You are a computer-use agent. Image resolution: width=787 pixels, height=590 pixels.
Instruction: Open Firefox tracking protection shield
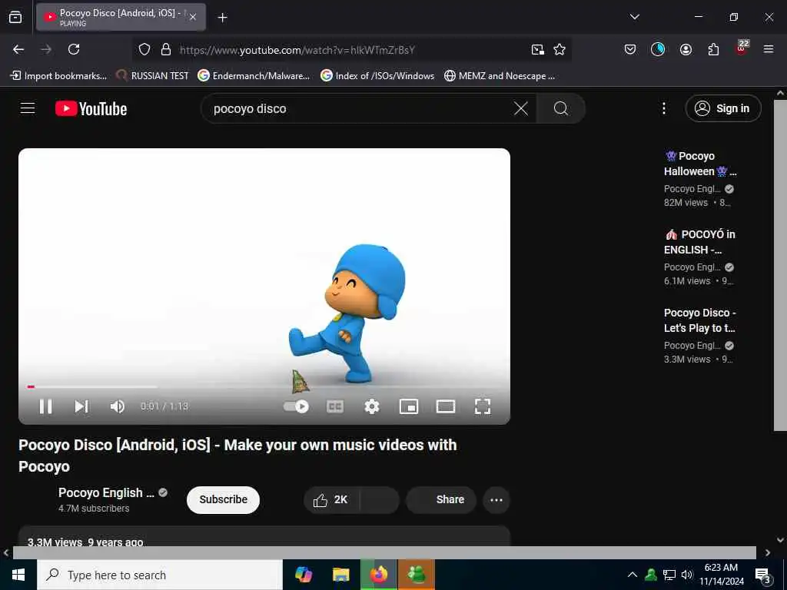[144, 49]
